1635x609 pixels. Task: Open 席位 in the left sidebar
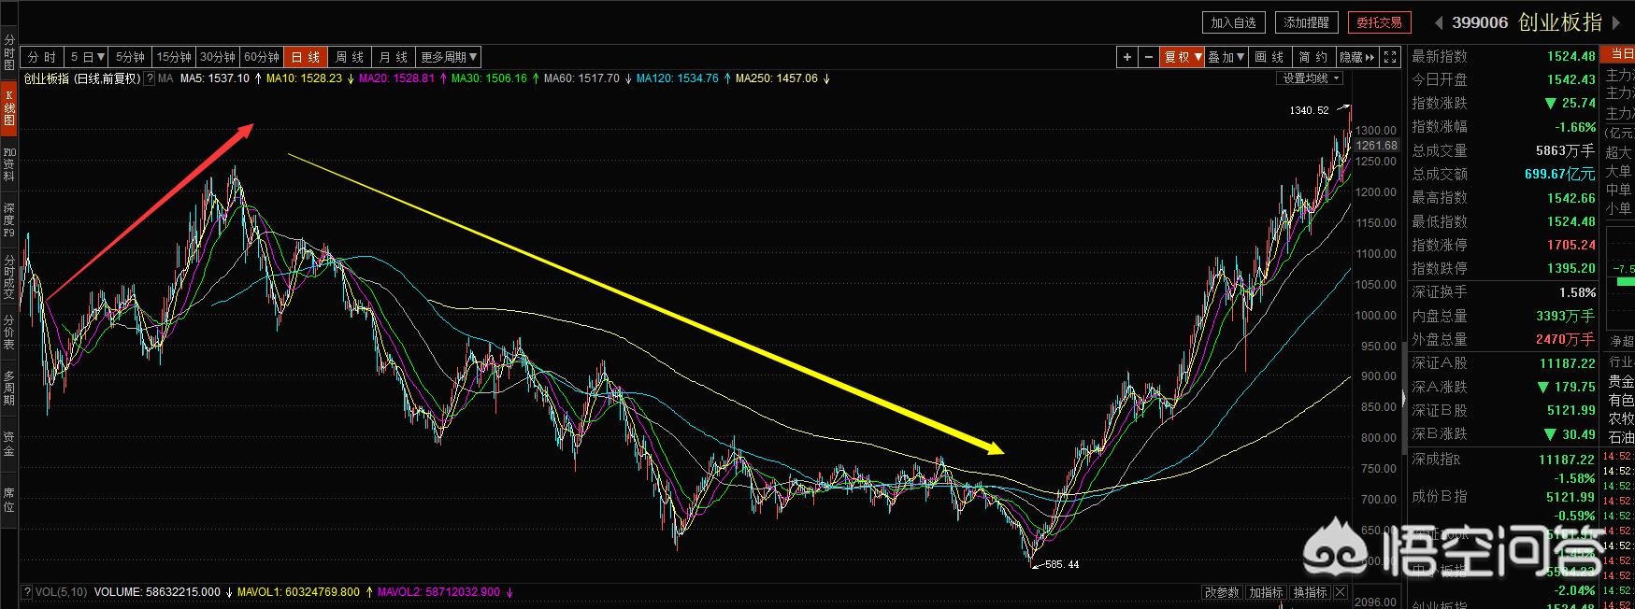(9, 499)
